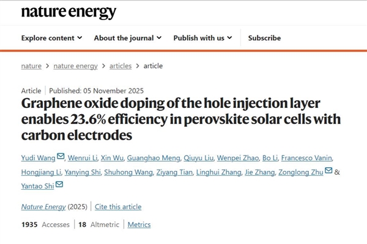
Task: Expand the Explore content dropdown
Action: click(x=52, y=38)
